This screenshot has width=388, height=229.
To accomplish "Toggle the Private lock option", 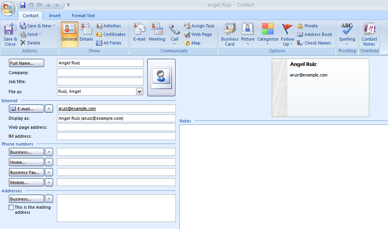I will (300, 26).
